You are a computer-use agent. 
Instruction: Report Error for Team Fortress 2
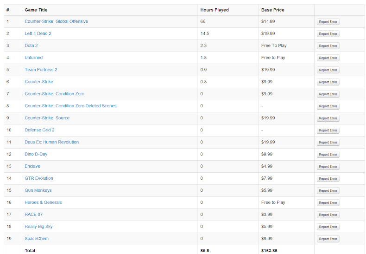[x=328, y=70]
